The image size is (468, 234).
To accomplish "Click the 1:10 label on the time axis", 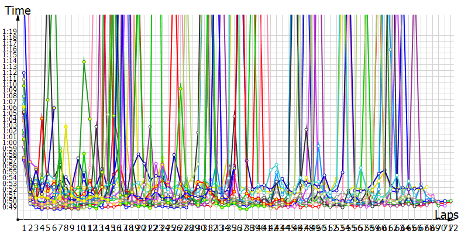I will [9, 84].
